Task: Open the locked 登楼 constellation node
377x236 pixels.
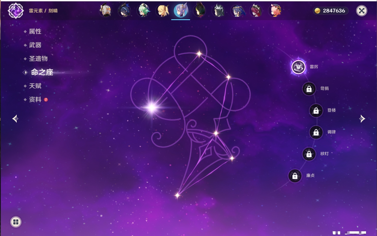Action: click(x=316, y=111)
